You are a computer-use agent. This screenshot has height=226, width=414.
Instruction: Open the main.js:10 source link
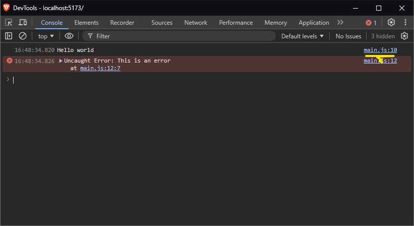(380, 50)
